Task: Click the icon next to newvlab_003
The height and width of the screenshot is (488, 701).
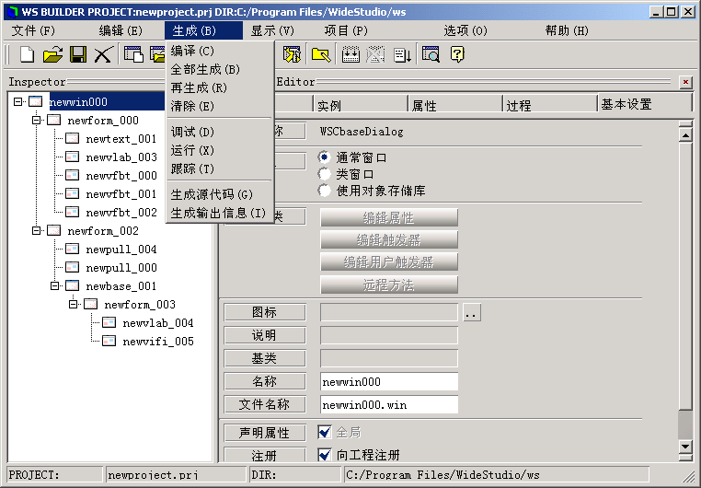Action: click(x=72, y=157)
